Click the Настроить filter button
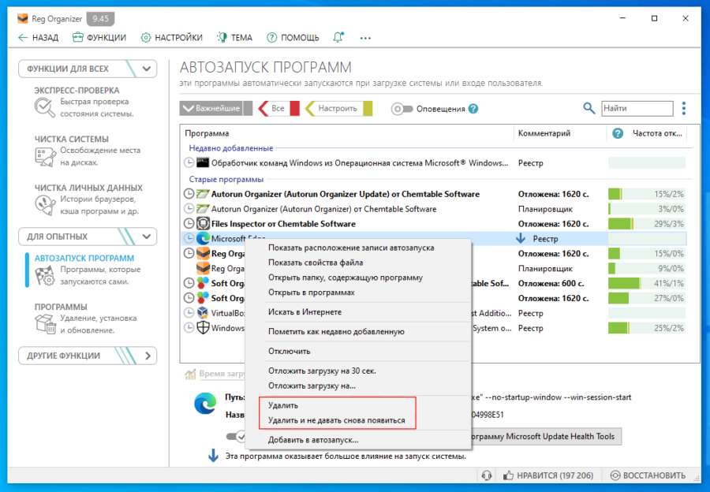 coord(338,109)
